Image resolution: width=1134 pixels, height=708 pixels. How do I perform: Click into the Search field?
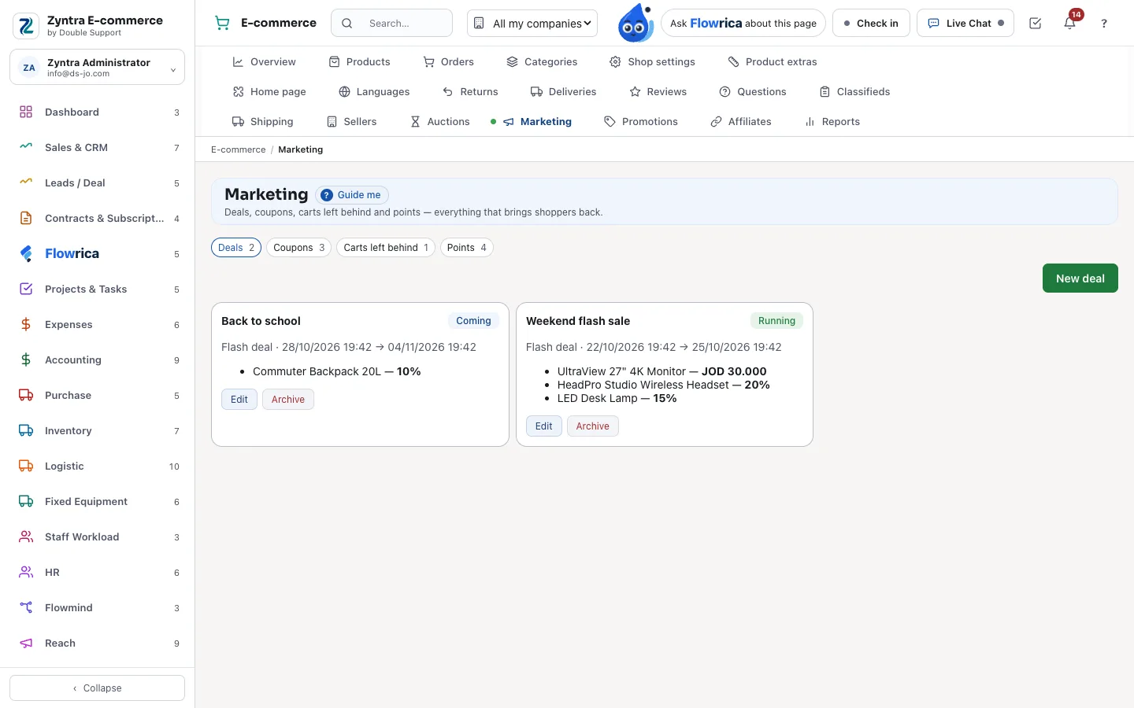point(391,23)
